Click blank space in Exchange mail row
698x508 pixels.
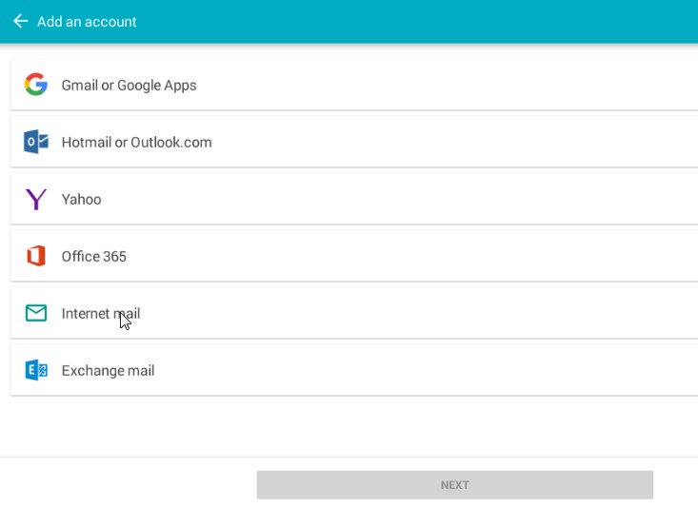401,370
